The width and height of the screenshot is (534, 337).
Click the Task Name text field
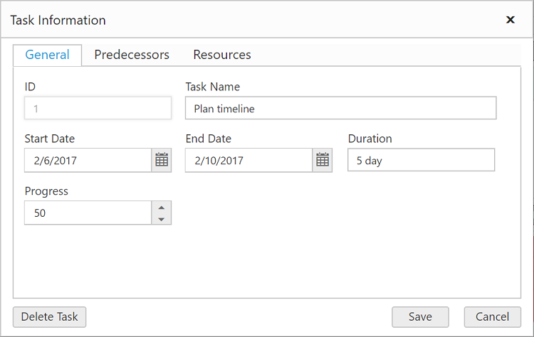[340, 109]
